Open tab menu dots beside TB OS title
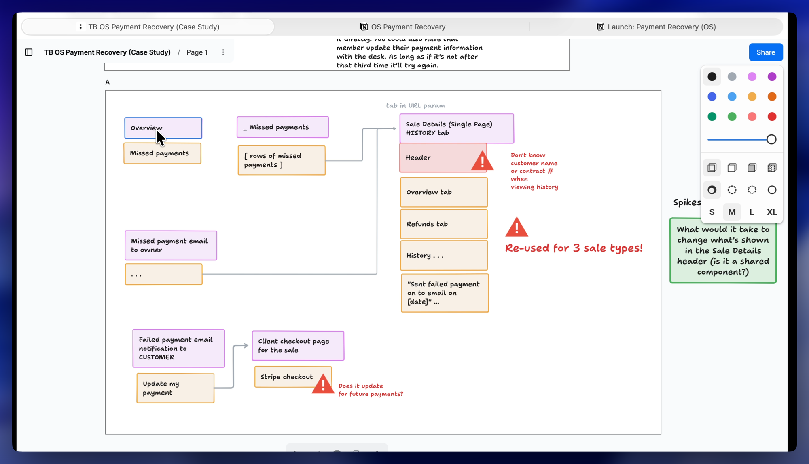The width and height of the screenshot is (809, 464). click(80, 27)
